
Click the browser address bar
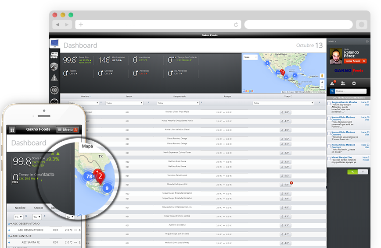158,24
